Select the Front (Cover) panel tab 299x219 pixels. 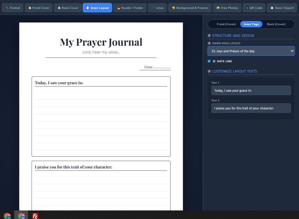click(x=226, y=24)
